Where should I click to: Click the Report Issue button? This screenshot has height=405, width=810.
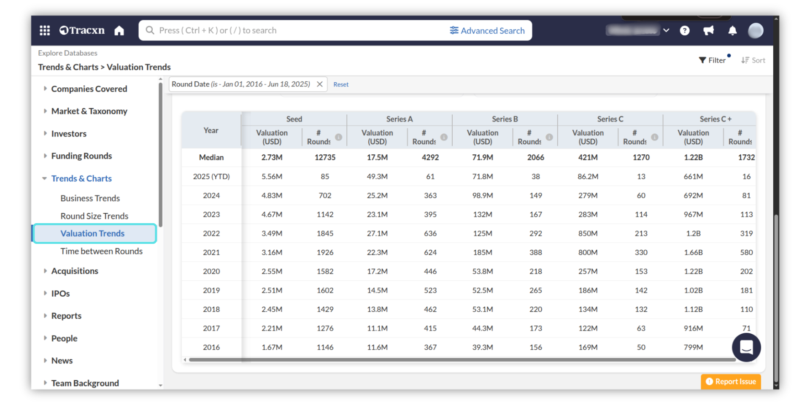[731, 381]
